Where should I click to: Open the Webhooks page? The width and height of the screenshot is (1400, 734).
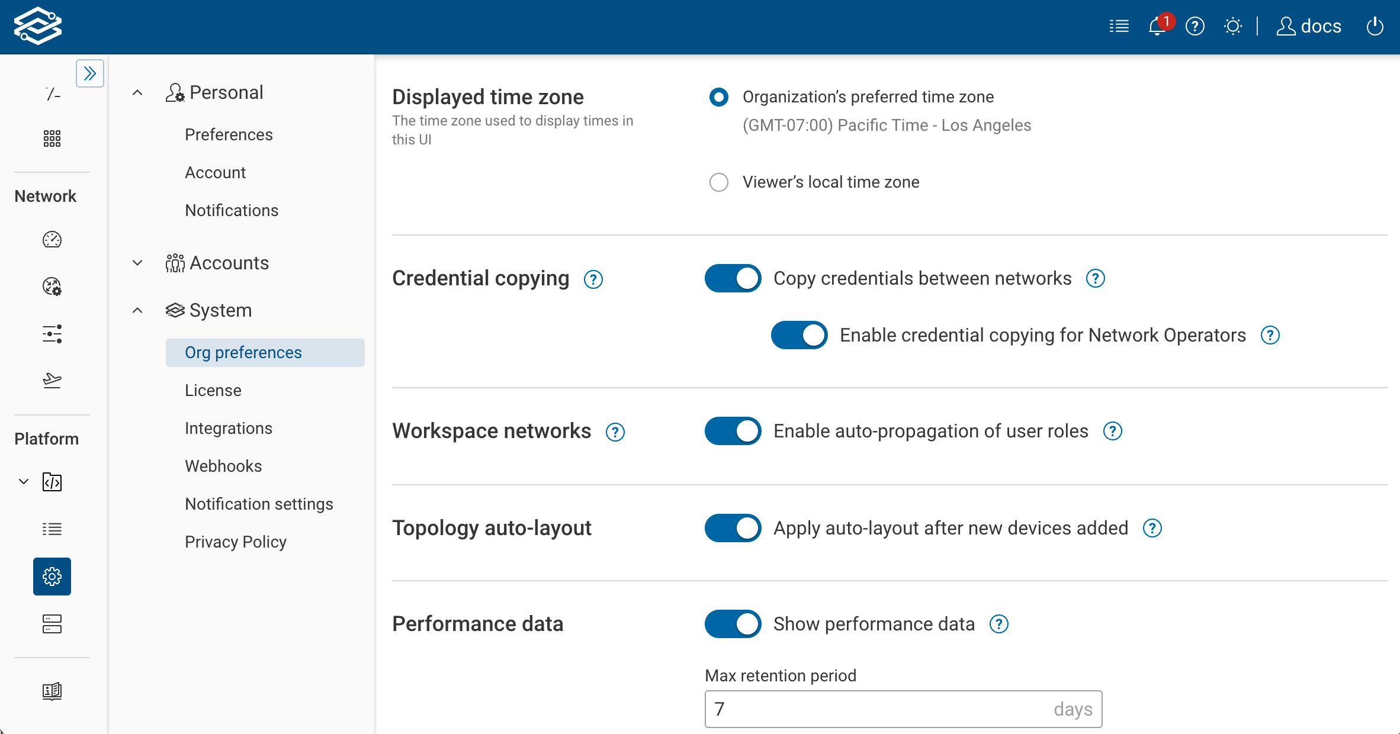click(223, 466)
